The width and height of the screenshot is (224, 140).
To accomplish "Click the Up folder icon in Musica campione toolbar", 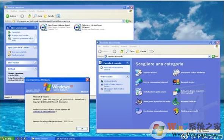I will 30,16.
